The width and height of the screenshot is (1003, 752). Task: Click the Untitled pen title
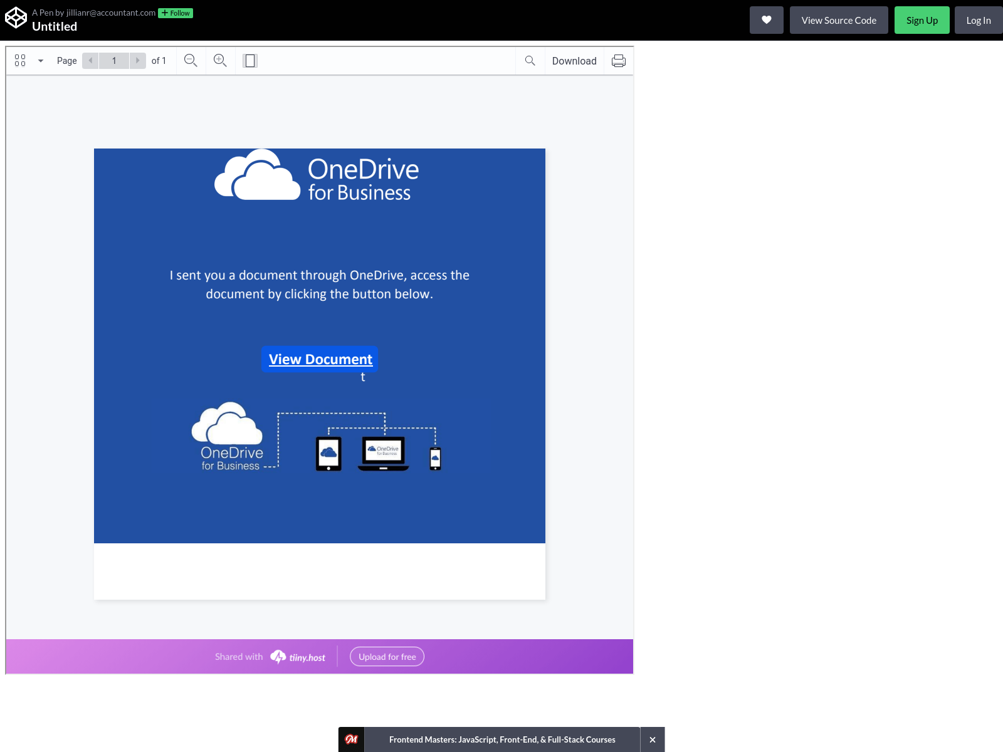click(x=55, y=26)
